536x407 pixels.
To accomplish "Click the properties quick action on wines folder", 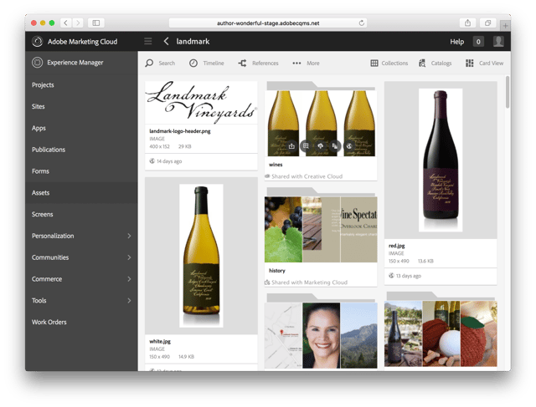I will pos(306,146).
